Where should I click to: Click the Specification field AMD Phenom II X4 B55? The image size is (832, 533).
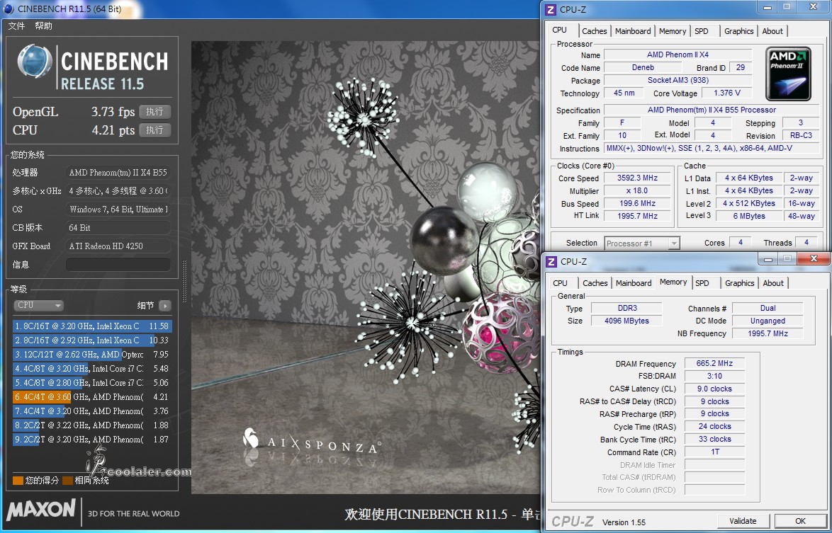[x=712, y=110]
